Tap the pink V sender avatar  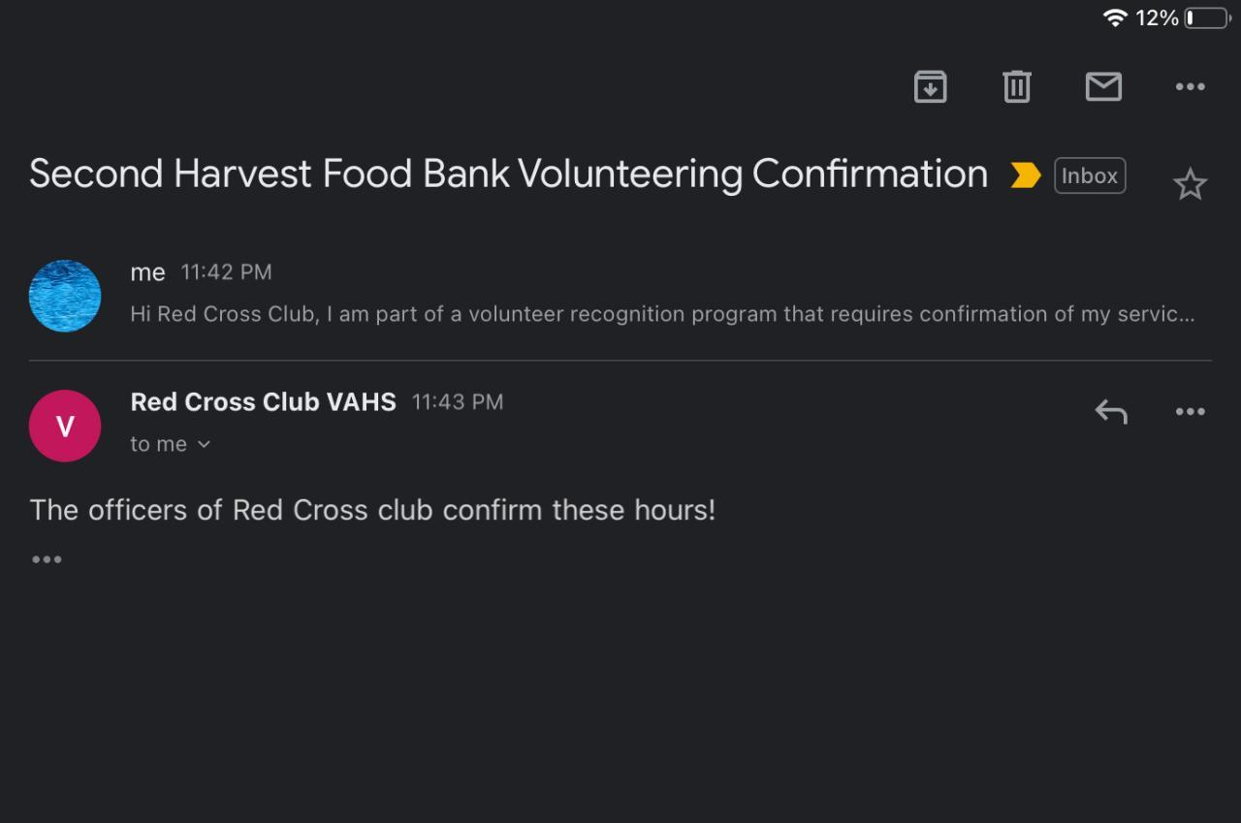pyautogui.click(x=65, y=426)
